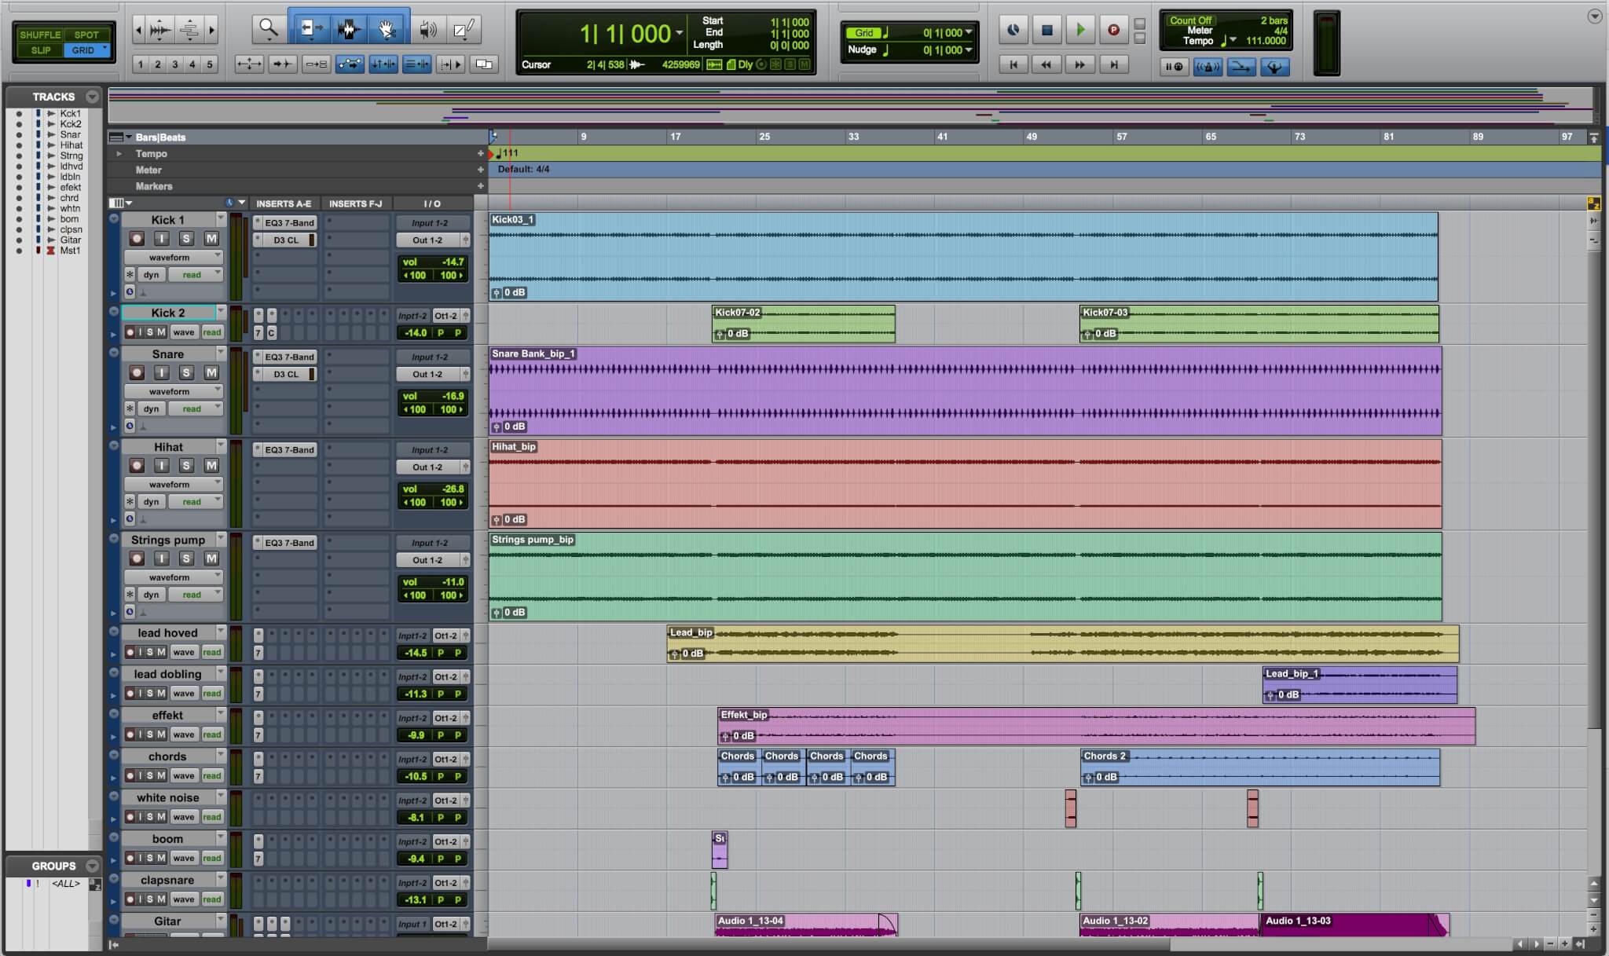Toggle Link Timeline and Edit Selection
The width and height of the screenshot is (1609, 956).
383,64
